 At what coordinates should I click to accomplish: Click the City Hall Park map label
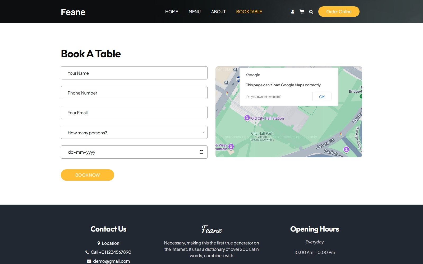point(262,133)
